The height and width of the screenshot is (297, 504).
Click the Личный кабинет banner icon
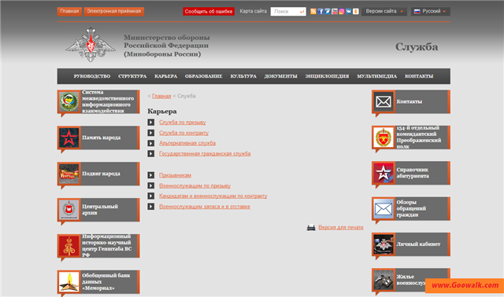tap(384, 244)
